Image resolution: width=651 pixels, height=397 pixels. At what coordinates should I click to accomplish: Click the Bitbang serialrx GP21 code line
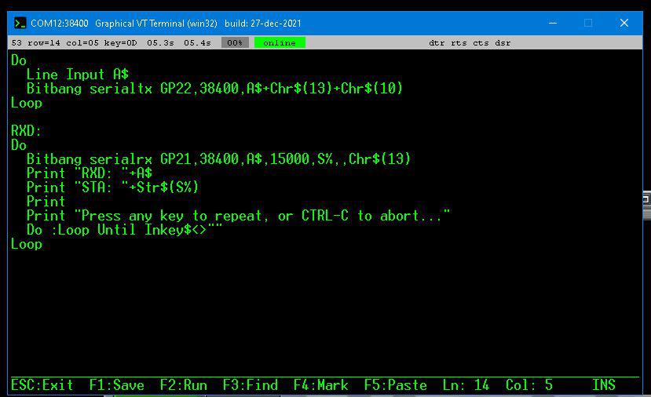tap(218, 159)
